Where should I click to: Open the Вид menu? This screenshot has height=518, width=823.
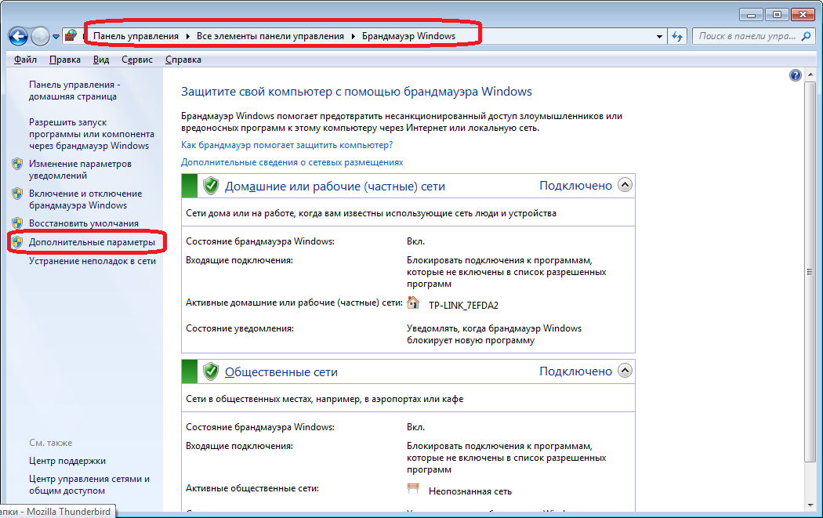tap(101, 60)
